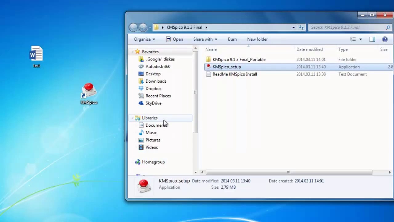Click the ReadMe KMSpico Install document icon
The image size is (394, 222).
[x=208, y=74]
